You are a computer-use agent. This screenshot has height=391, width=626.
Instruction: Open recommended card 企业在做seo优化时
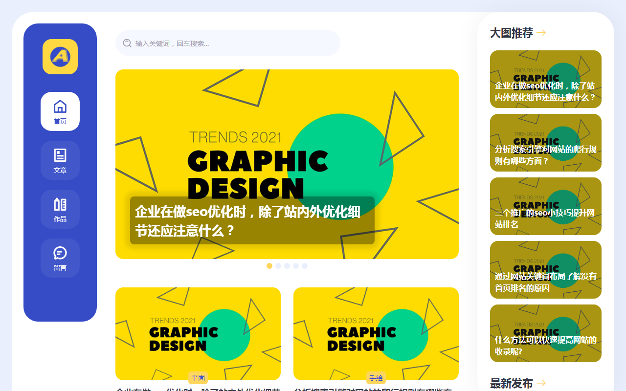click(546, 79)
